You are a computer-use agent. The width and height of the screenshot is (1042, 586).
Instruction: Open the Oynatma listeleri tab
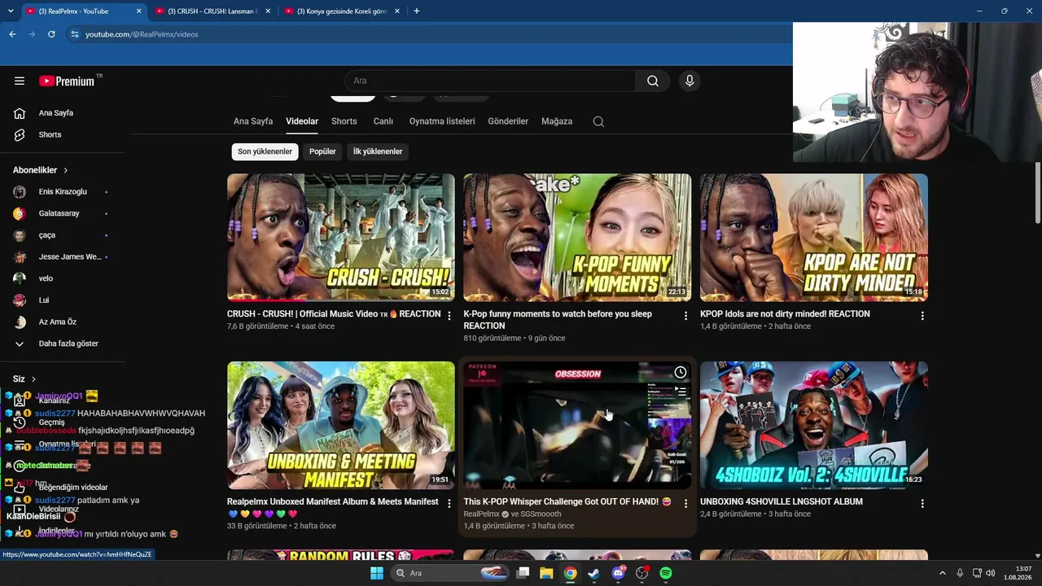[x=442, y=121]
